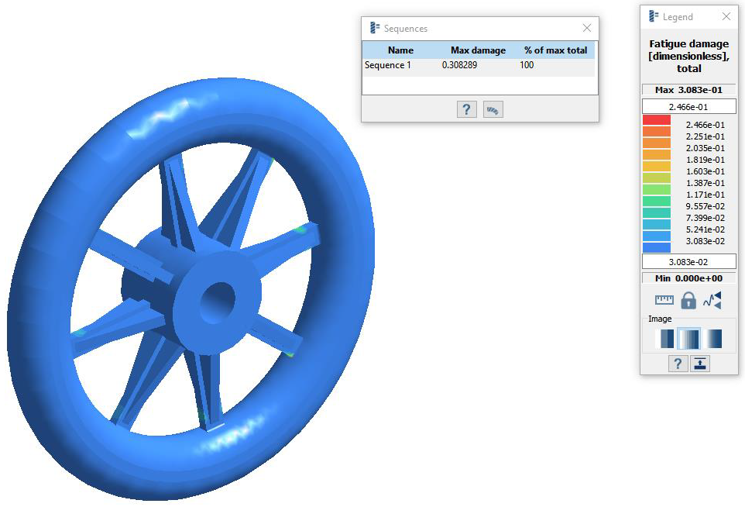745x507 pixels.
Task: Click the curved strip icon in Sequences
Action: pyautogui.click(x=493, y=109)
